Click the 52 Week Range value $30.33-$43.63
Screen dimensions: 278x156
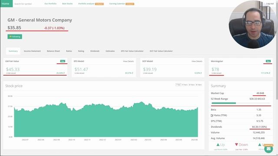(257, 99)
